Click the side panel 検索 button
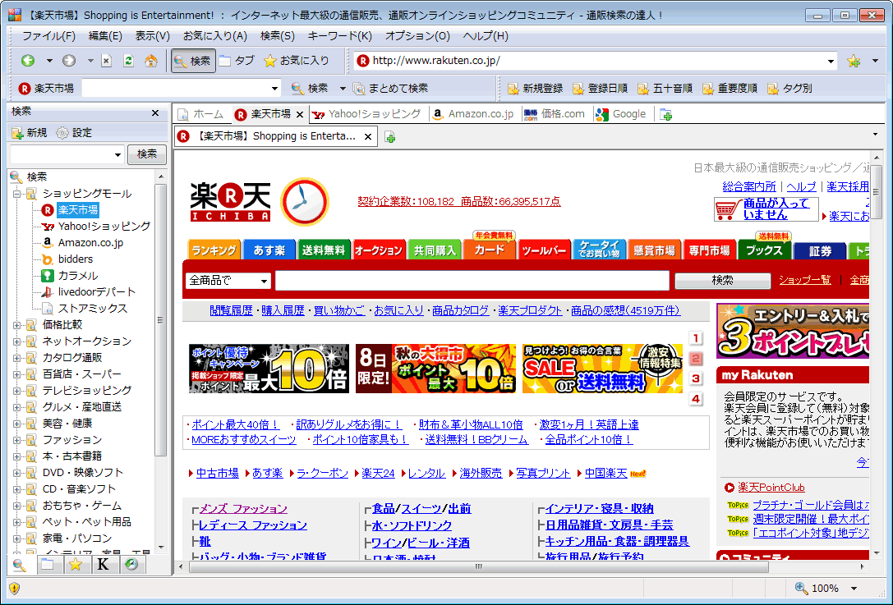The image size is (893, 605). click(x=146, y=154)
